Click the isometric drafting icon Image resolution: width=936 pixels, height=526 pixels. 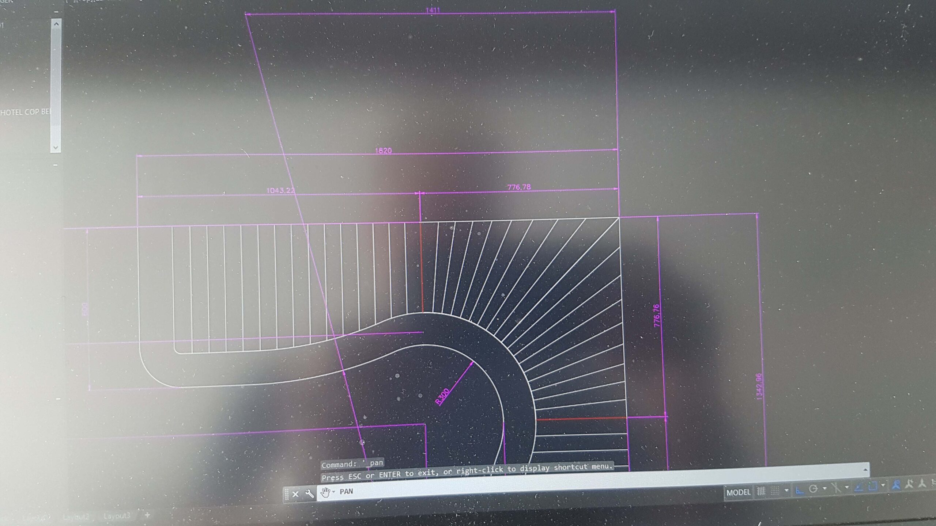[x=836, y=488]
